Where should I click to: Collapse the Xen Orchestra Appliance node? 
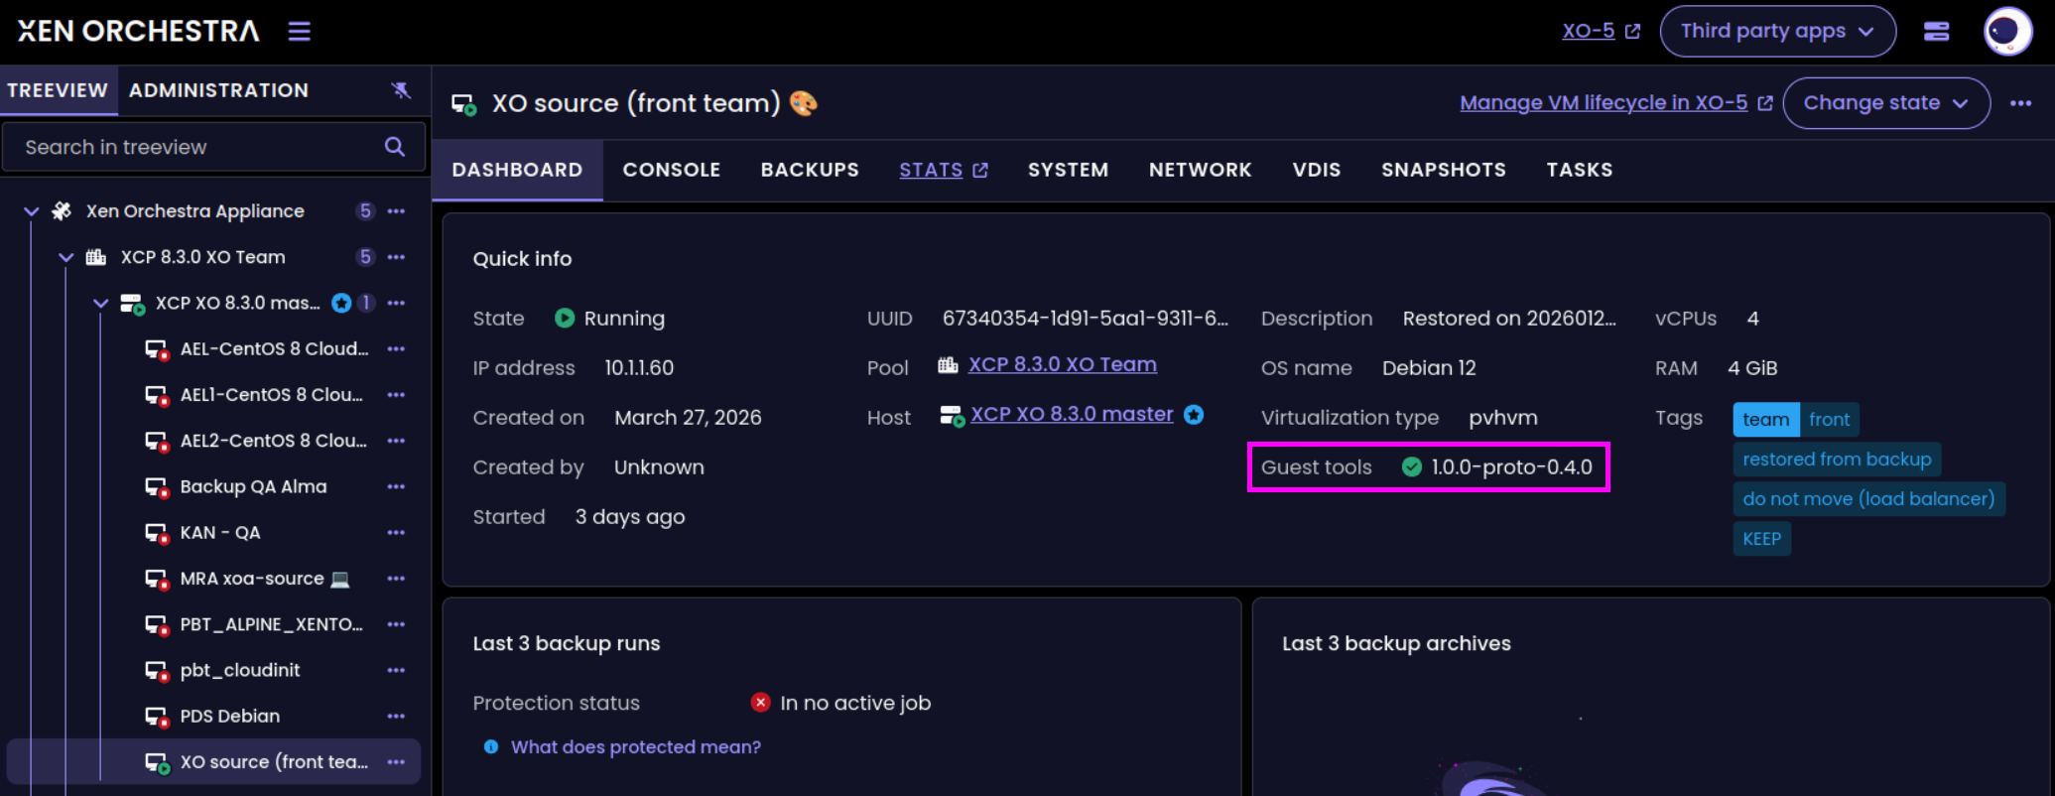tap(32, 211)
